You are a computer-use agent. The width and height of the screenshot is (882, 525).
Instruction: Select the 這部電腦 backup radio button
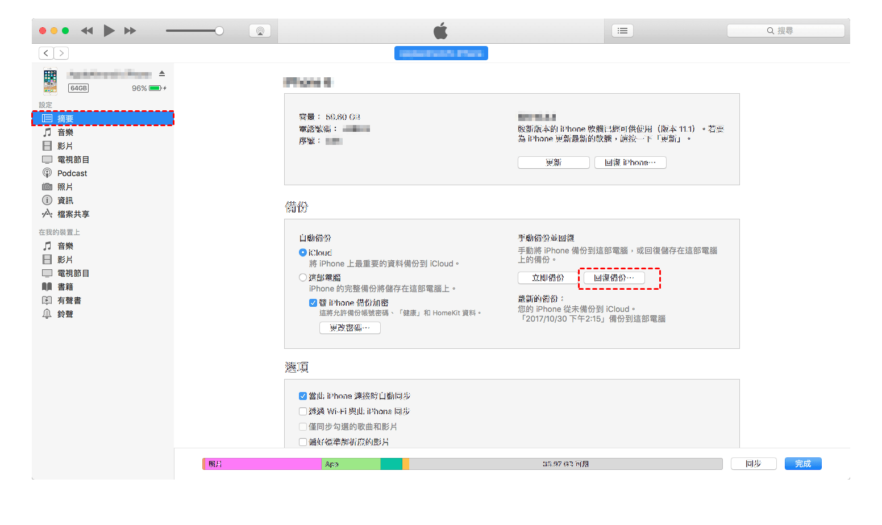(303, 277)
